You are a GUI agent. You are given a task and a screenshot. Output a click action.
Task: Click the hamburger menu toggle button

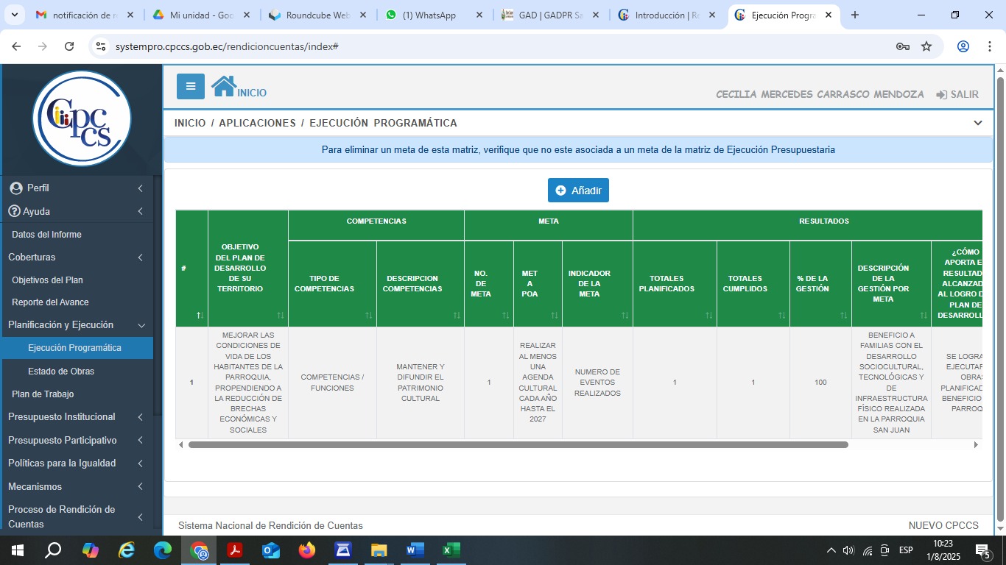190,87
